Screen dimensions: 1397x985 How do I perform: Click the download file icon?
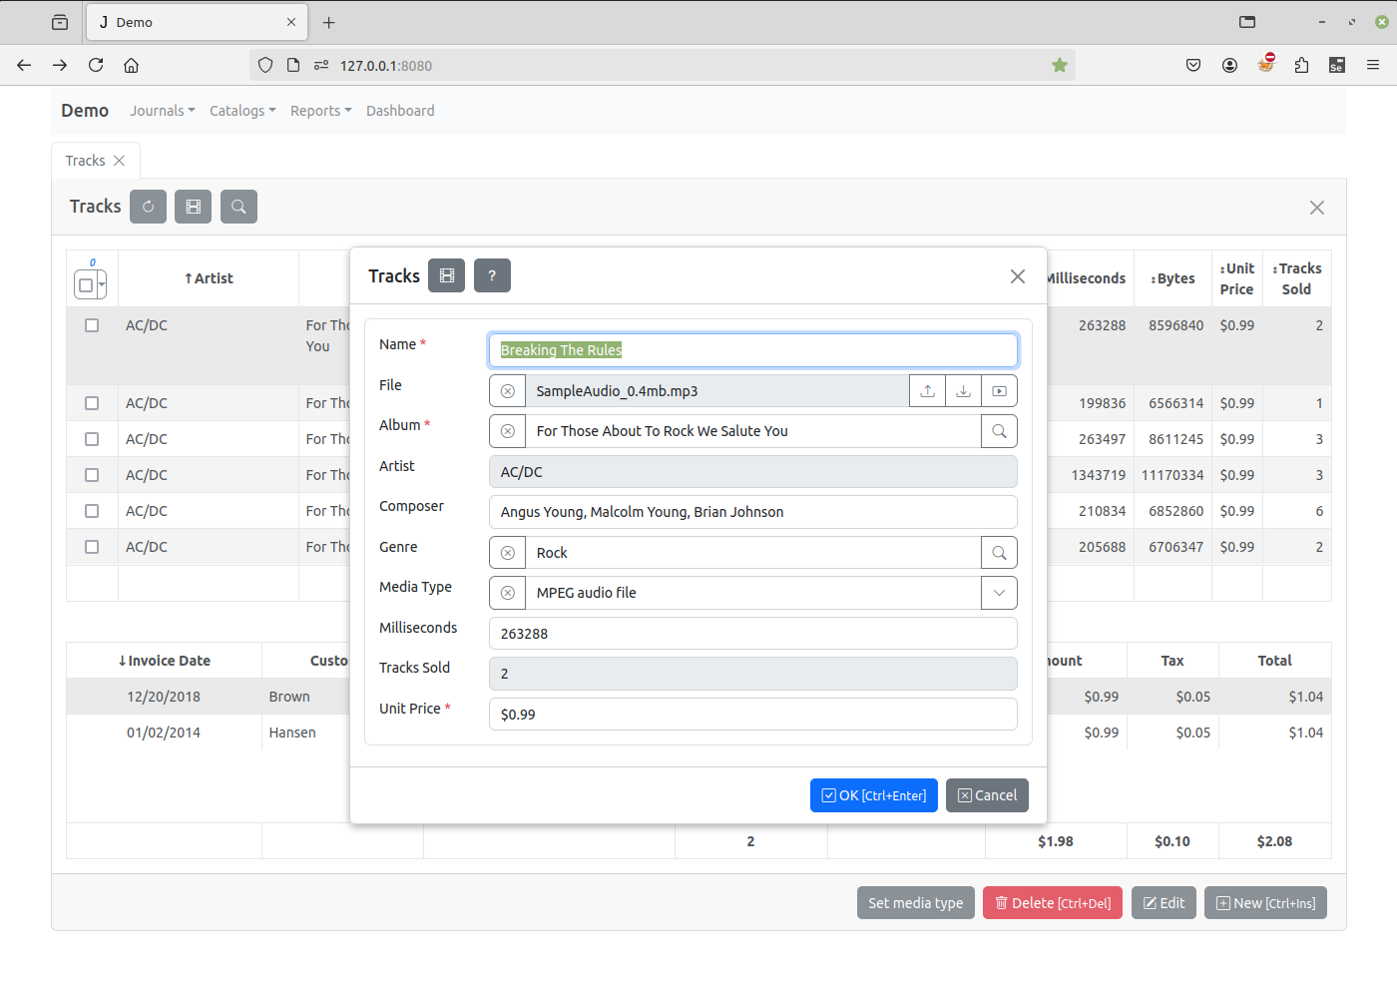pyautogui.click(x=964, y=391)
